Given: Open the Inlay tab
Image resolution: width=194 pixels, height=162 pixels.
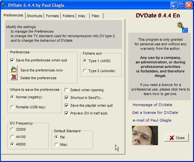Looking at the screenshot, I should coord(82,16).
